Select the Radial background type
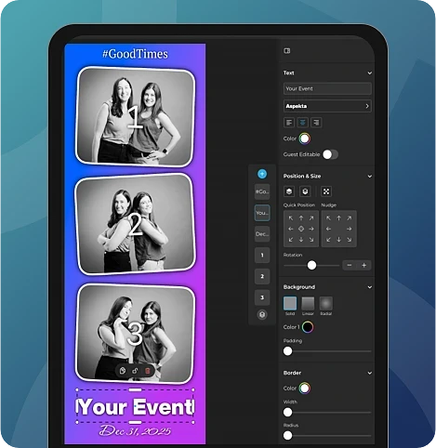Image resolution: width=436 pixels, height=448 pixels. pos(326,303)
